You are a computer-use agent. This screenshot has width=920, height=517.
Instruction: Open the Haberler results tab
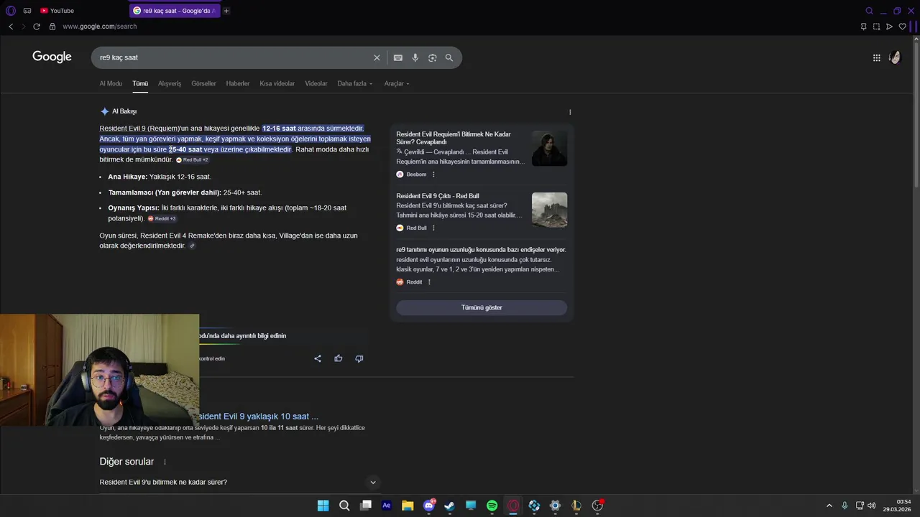238,83
